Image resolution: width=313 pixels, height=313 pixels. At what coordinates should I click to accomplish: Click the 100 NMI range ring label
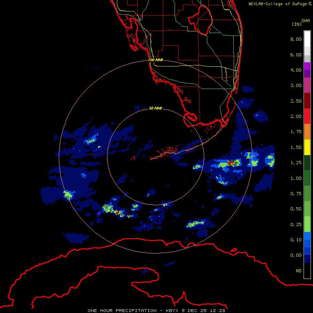click(155, 60)
